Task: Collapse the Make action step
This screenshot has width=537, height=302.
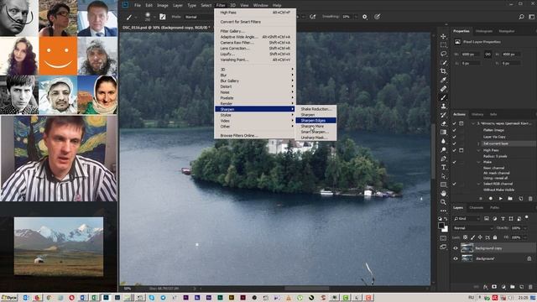Action: (x=479, y=162)
